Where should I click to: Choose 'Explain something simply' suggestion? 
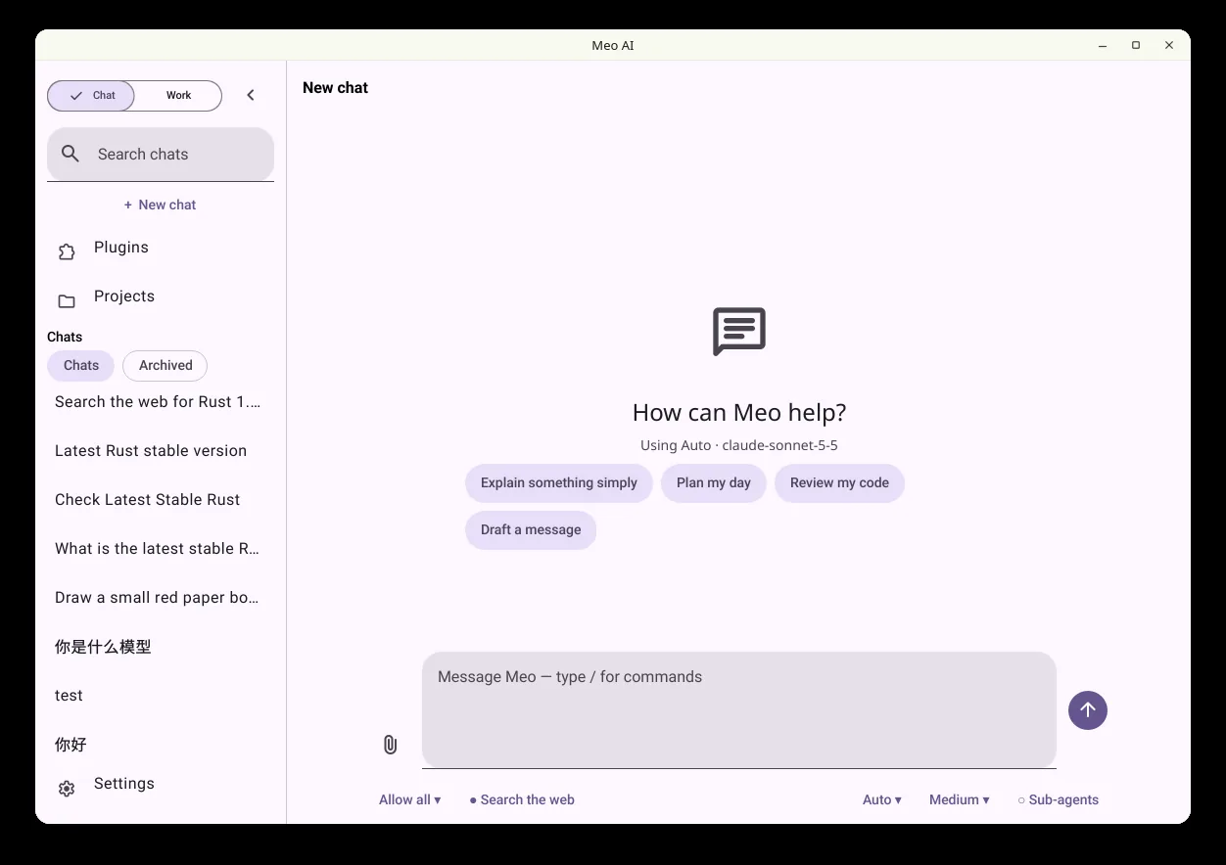point(559,482)
